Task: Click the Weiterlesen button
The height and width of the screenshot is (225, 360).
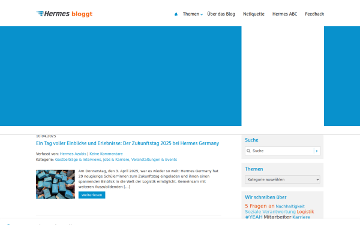Action: 92,195
